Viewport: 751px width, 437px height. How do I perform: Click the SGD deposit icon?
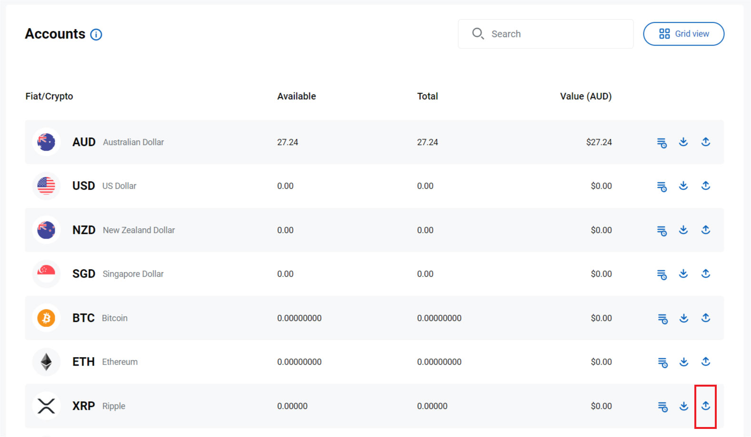click(683, 273)
